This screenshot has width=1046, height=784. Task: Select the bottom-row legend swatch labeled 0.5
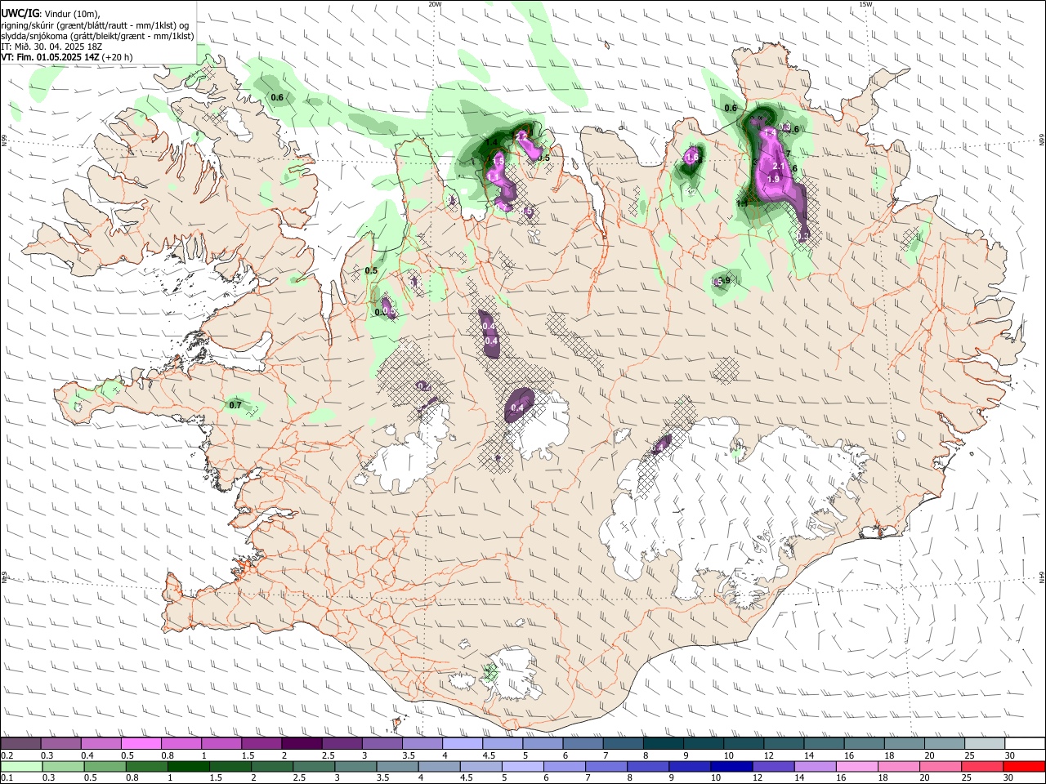click(x=105, y=766)
